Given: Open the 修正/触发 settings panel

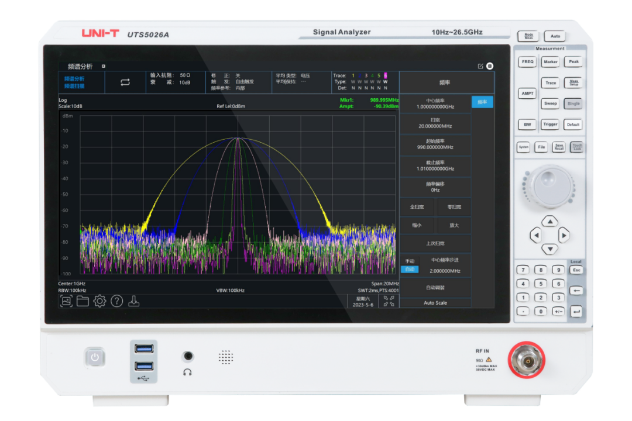Looking at the screenshot, I should [x=239, y=82].
